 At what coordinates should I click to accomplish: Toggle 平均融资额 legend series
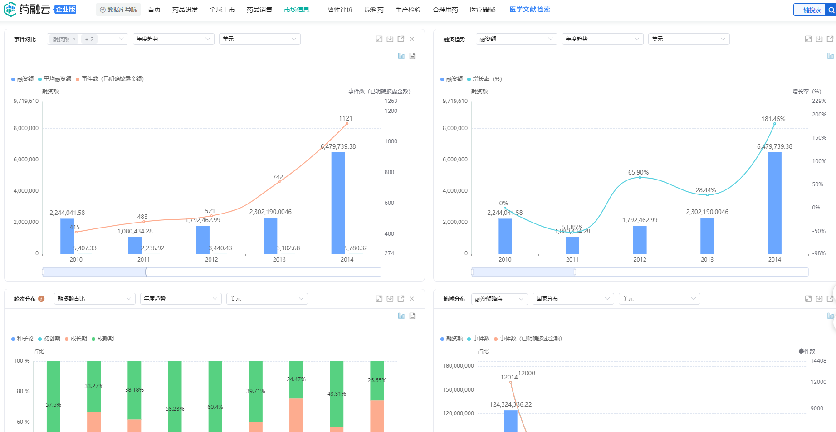click(x=55, y=79)
